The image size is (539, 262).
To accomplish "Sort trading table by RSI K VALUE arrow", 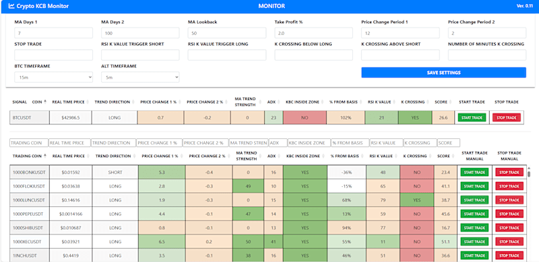I will point(395,156).
